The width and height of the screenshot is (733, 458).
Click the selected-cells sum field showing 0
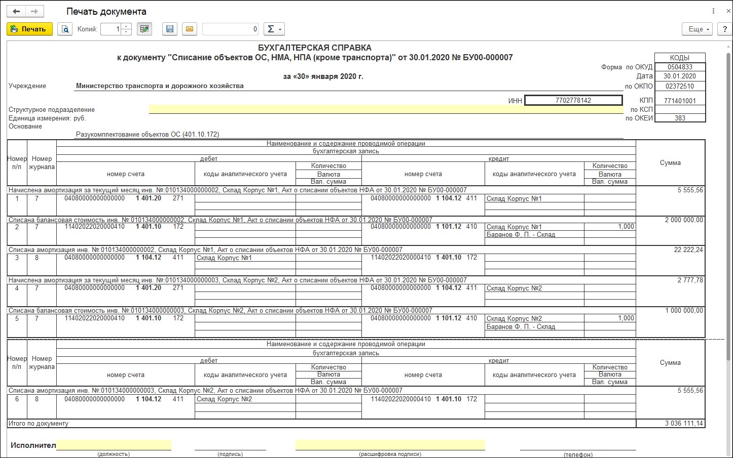tap(231, 29)
